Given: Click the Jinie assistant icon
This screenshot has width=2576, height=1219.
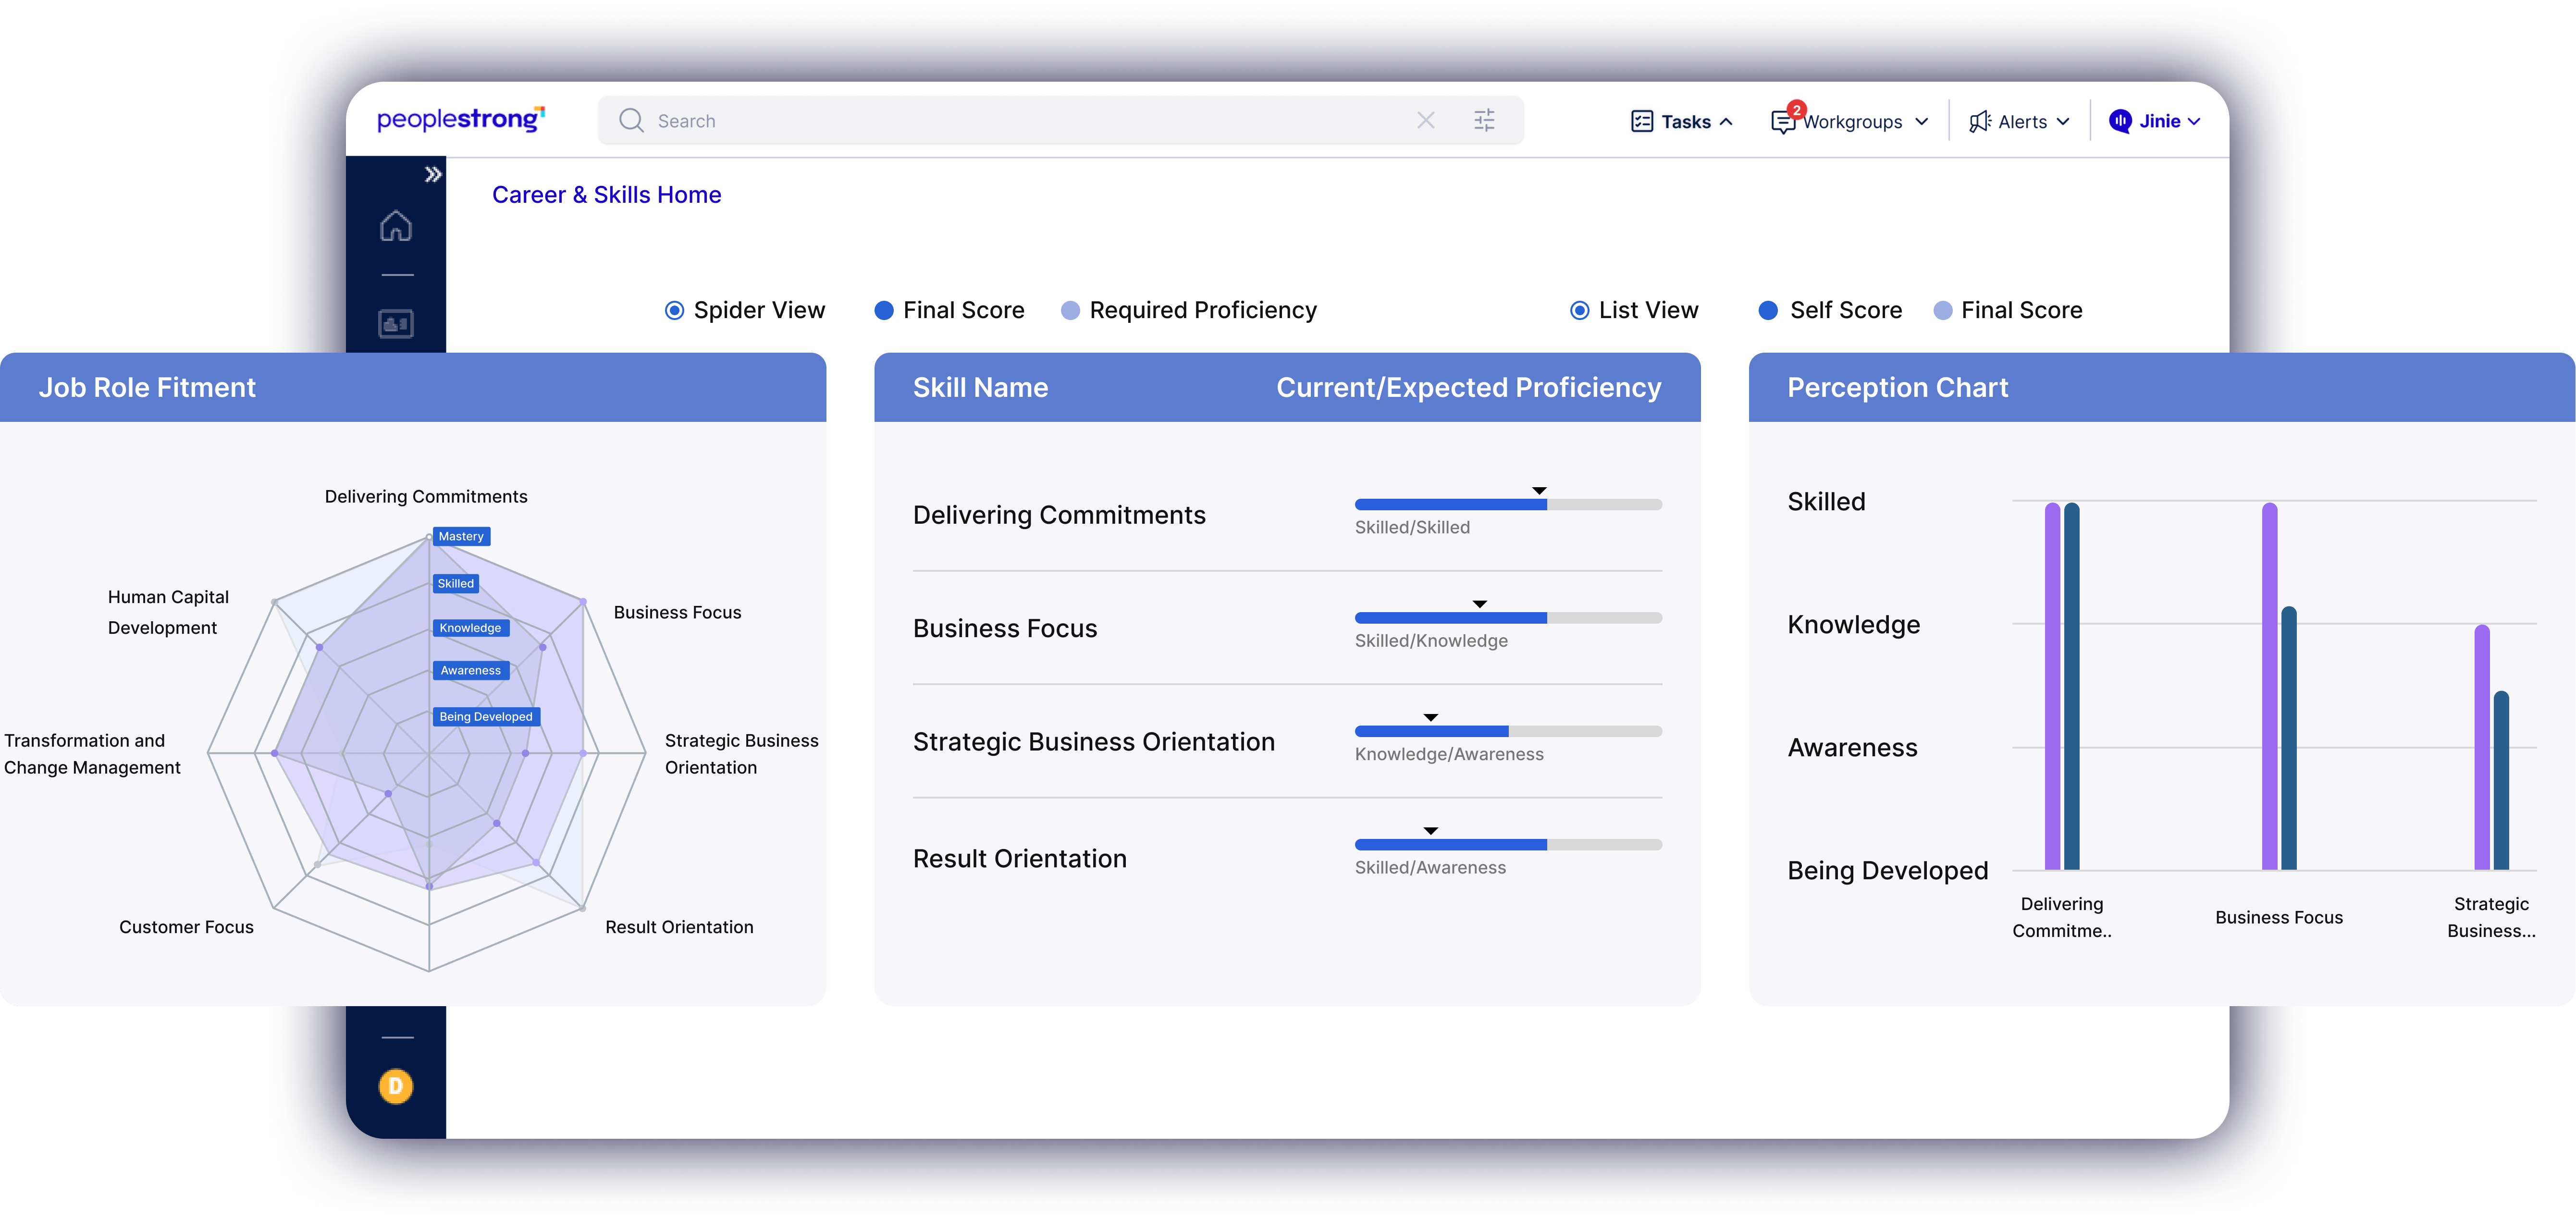Looking at the screenshot, I should point(2120,121).
